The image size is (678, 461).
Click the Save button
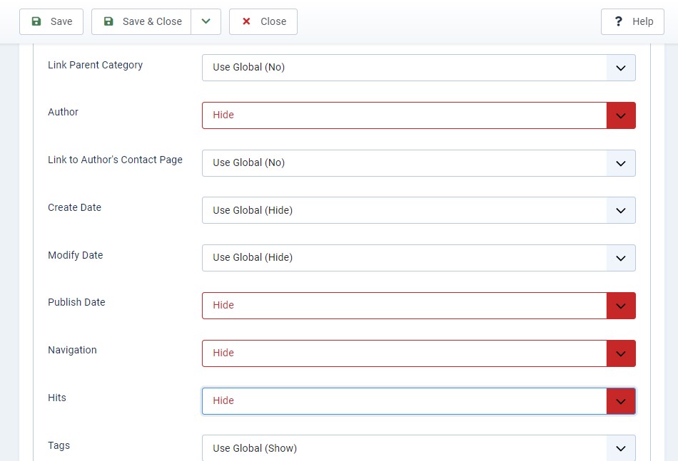pos(51,21)
